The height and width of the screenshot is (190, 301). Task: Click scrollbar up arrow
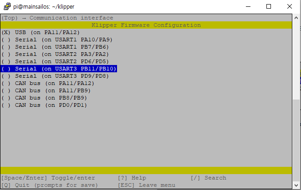coord(296,18)
